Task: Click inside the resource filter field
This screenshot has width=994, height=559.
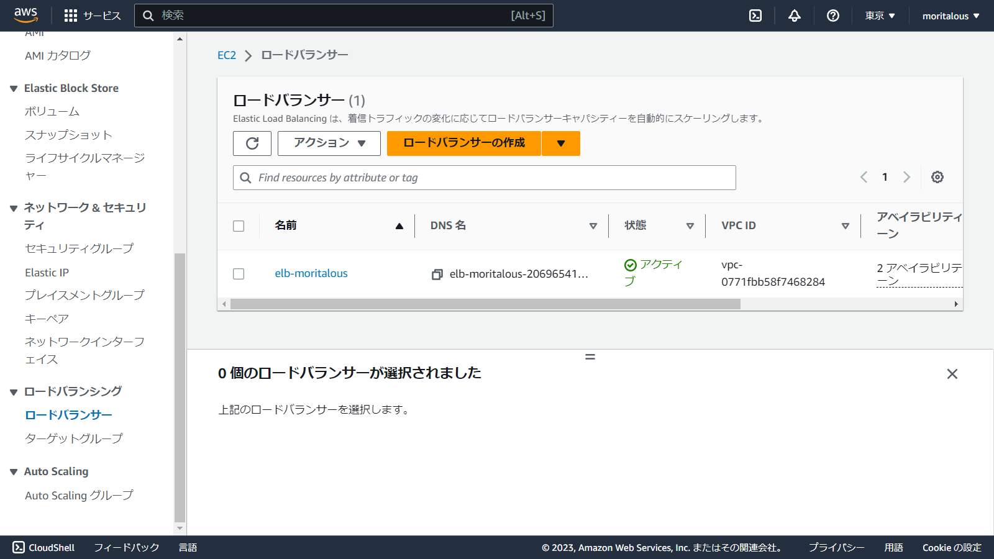Action: point(485,178)
